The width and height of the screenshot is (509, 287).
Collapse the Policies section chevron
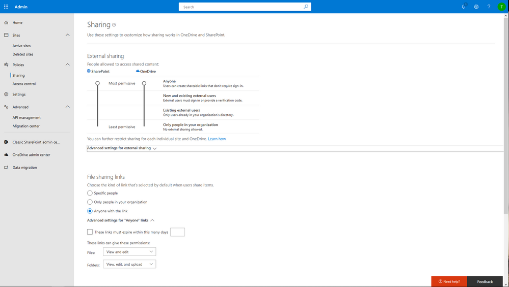coord(68,65)
